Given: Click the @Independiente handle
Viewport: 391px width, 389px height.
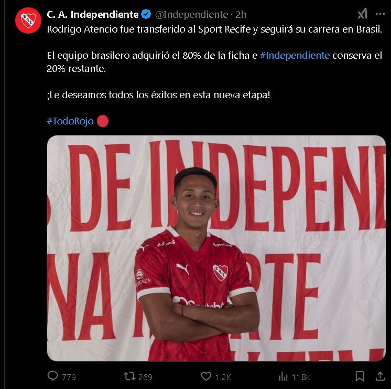Looking at the screenshot, I should pyautogui.click(x=191, y=15).
